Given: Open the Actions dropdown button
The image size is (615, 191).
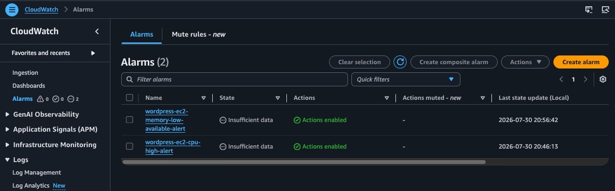Looking at the screenshot, I should pos(525,62).
